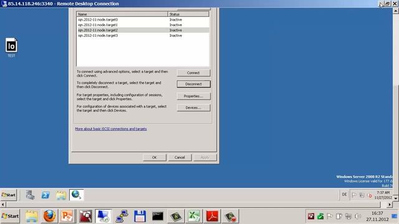This screenshot has height=224, width=399.
Task: Open Action Center flag in local tray
Action: pyautogui.click(x=330, y=216)
